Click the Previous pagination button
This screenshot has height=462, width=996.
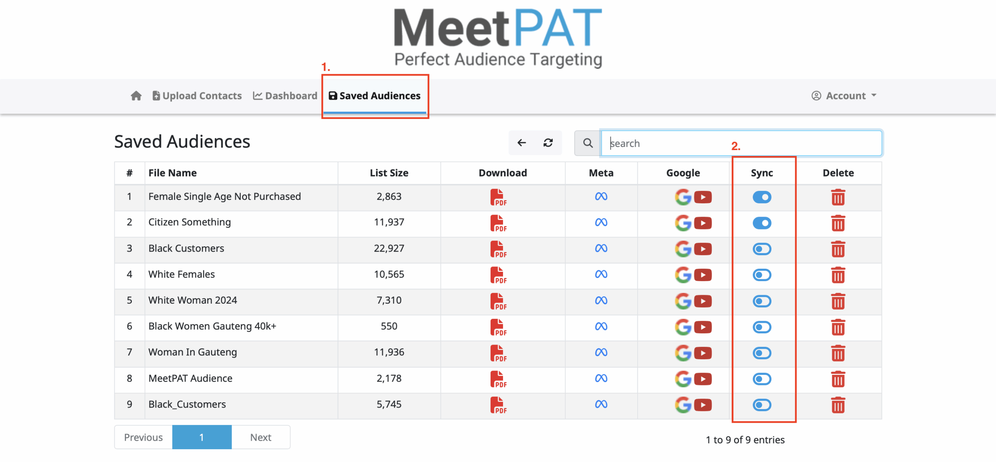coord(143,437)
